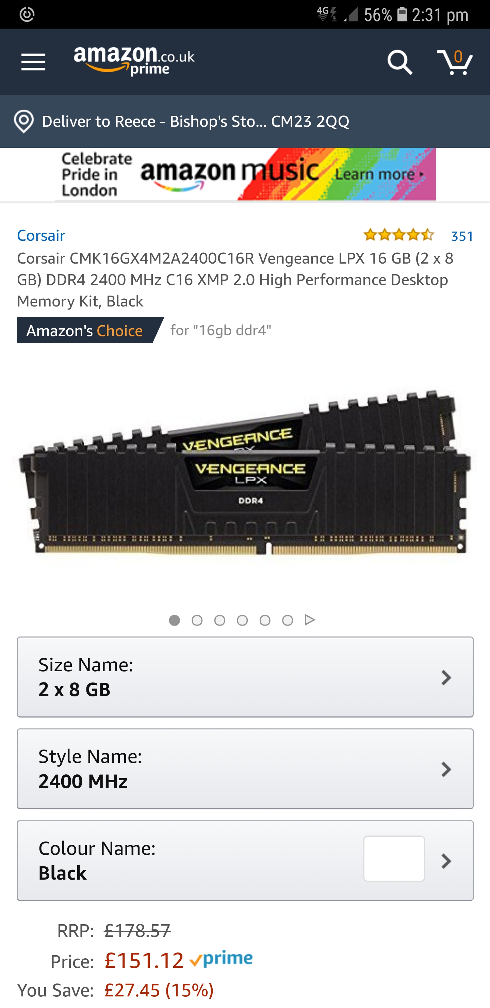Tap the star rating graphic
The width and height of the screenshot is (490, 1008).
coord(398,235)
